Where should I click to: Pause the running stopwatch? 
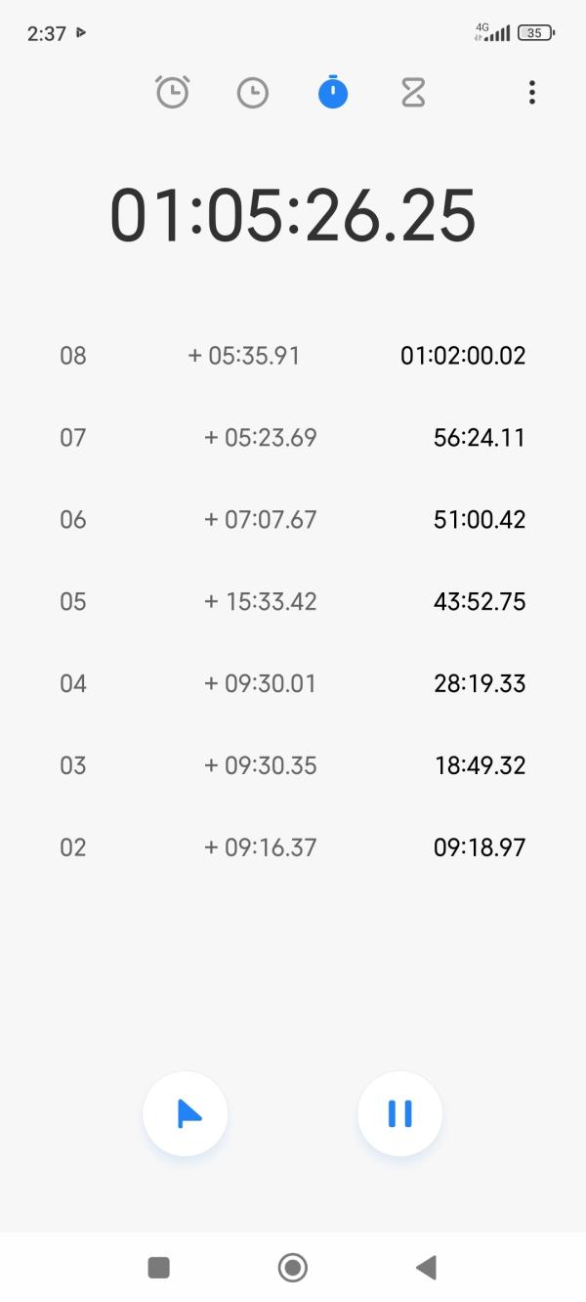(400, 1114)
